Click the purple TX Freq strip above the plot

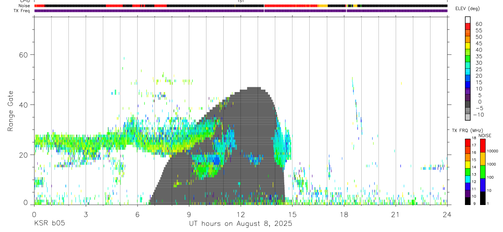[241, 11]
